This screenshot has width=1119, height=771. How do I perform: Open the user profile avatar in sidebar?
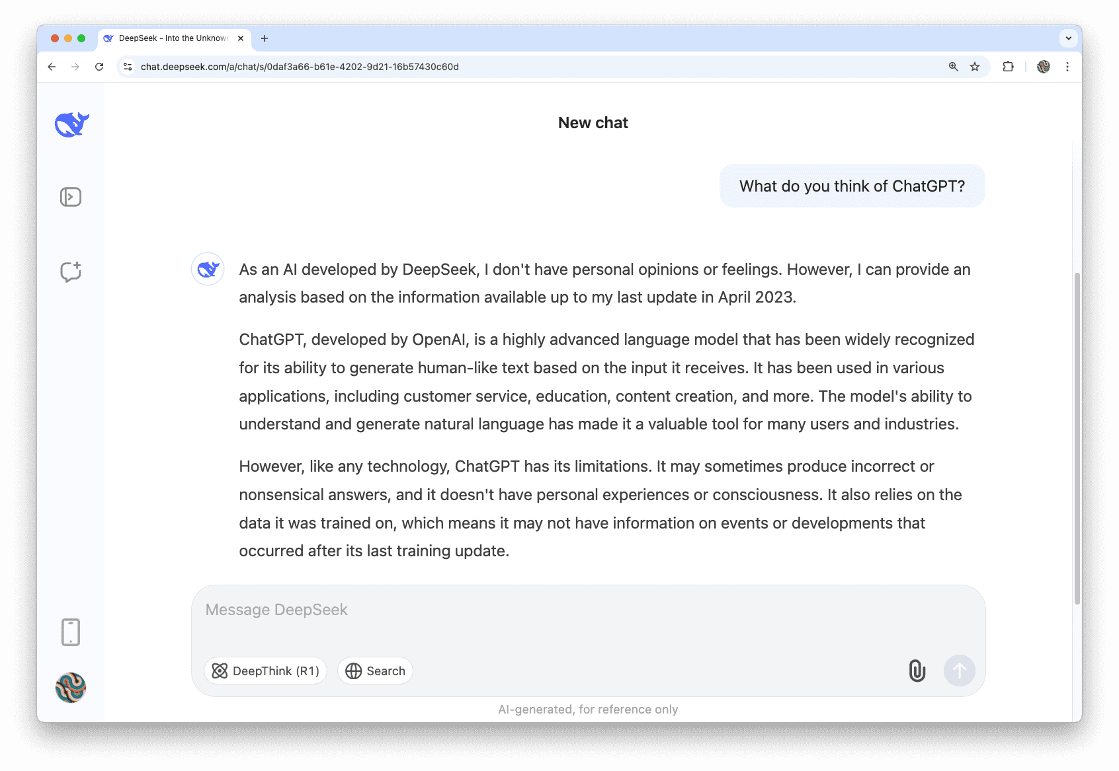pyautogui.click(x=71, y=688)
